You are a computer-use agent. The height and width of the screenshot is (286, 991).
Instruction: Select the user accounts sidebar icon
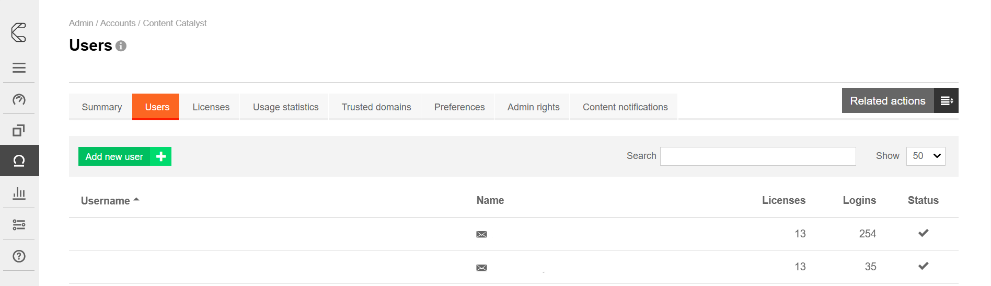coord(19,161)
